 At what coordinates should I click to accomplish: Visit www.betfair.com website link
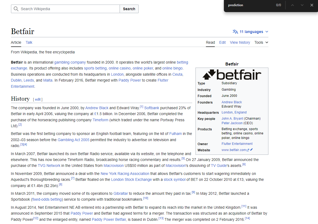click(234, 150)
